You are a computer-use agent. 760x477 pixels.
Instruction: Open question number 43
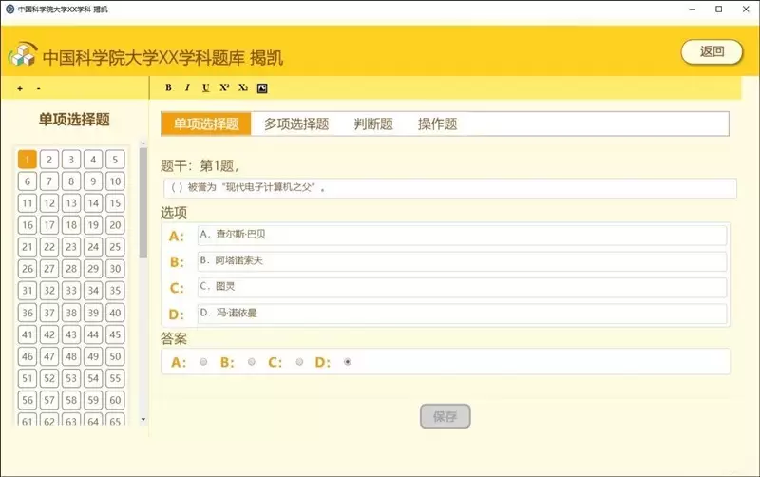(71, 334)
